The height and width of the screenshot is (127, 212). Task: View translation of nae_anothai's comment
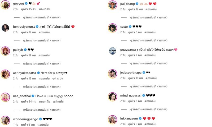coord(58,102)
